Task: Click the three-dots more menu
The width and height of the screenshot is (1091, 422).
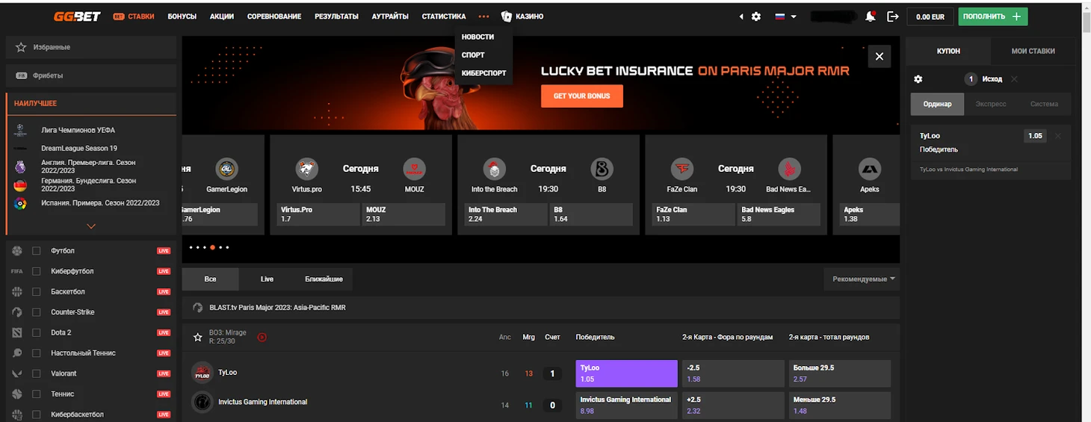Action: tap(483, 16)
